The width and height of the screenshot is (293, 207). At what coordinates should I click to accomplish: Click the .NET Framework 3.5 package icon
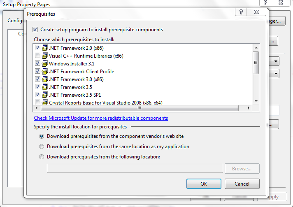[45, 87]
